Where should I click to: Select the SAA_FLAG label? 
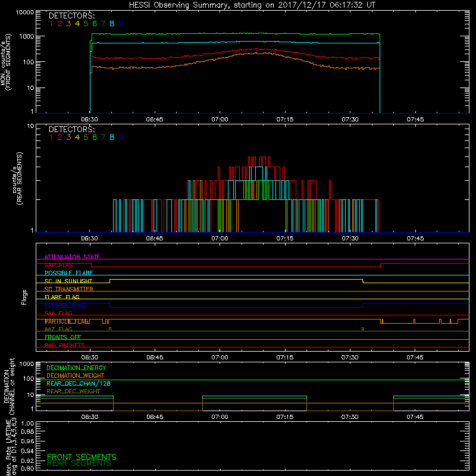tap(58, 313)
